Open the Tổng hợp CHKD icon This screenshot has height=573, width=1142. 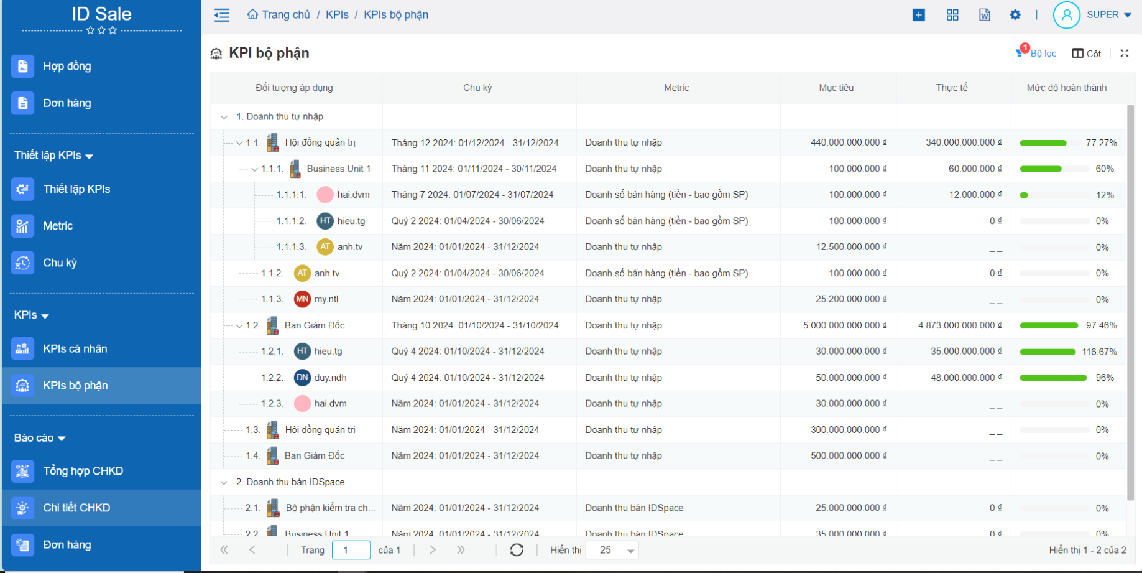22,471
